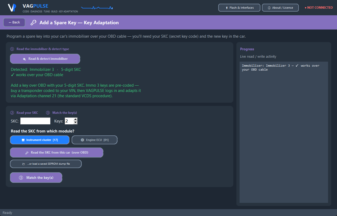
Task: Click Read the SKC from this car
Action: point(57,153)
